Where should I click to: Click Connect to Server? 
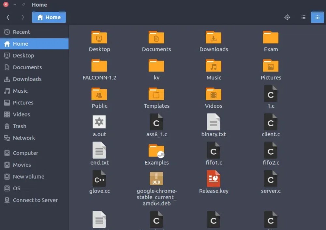[35, 200]
